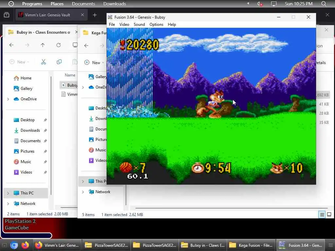Switch to Kega Fusion File taskbar window

(251, 245)
